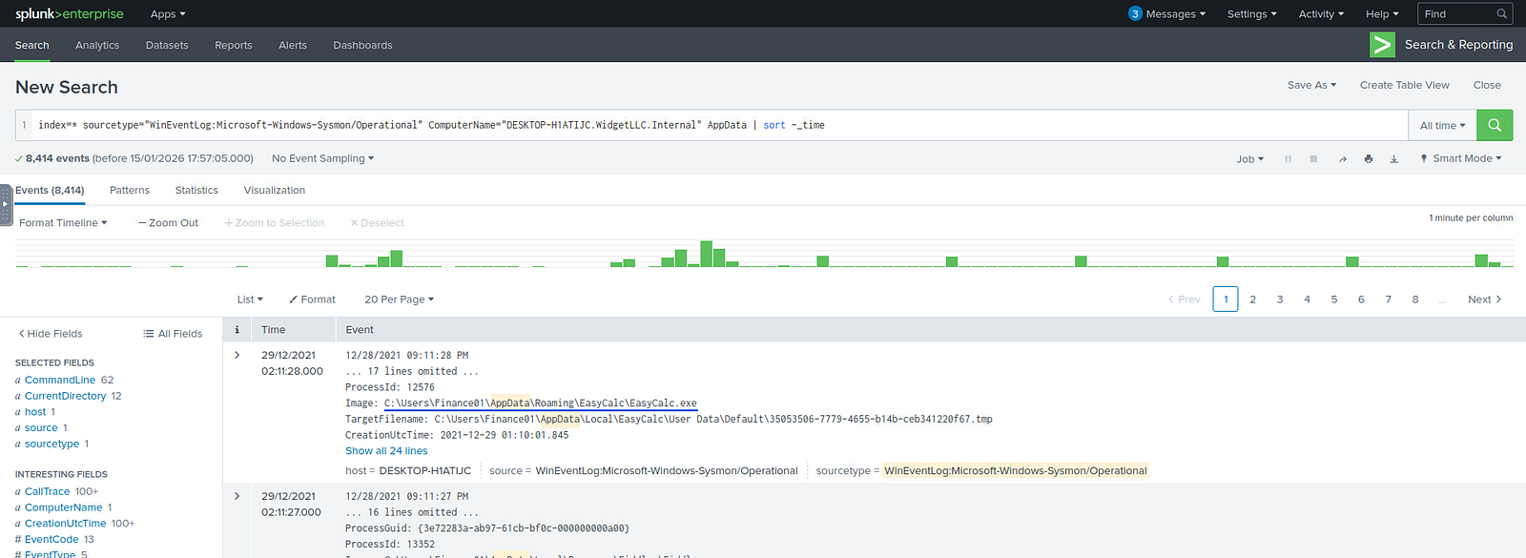Open the CurrentDirectory selected field

coord(66,396)
